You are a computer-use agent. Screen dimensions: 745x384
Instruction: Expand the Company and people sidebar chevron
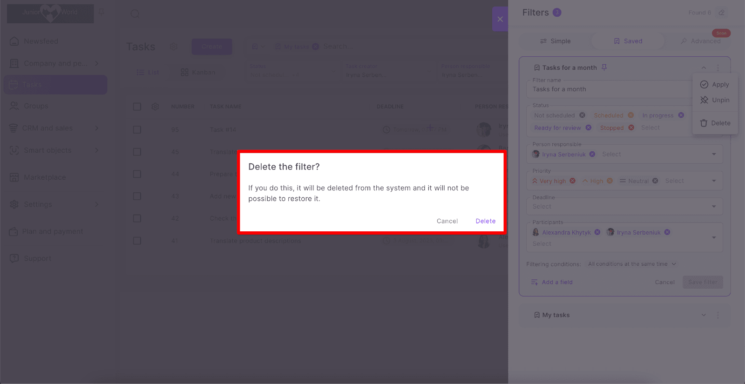[x=97, y=63]
